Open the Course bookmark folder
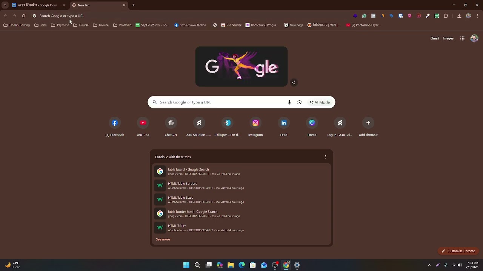 (81, 25)
